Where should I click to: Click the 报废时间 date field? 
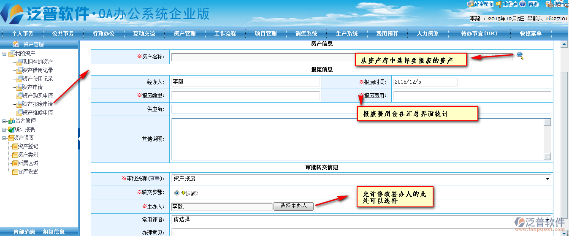pos(425,82)
